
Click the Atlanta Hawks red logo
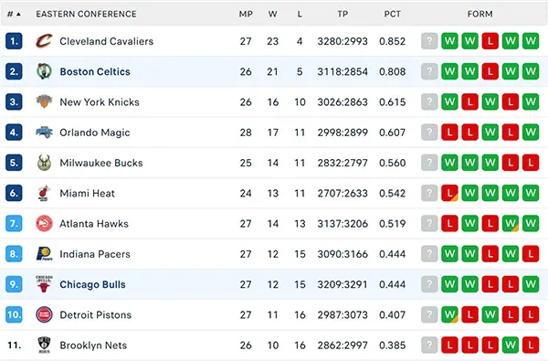44,224
